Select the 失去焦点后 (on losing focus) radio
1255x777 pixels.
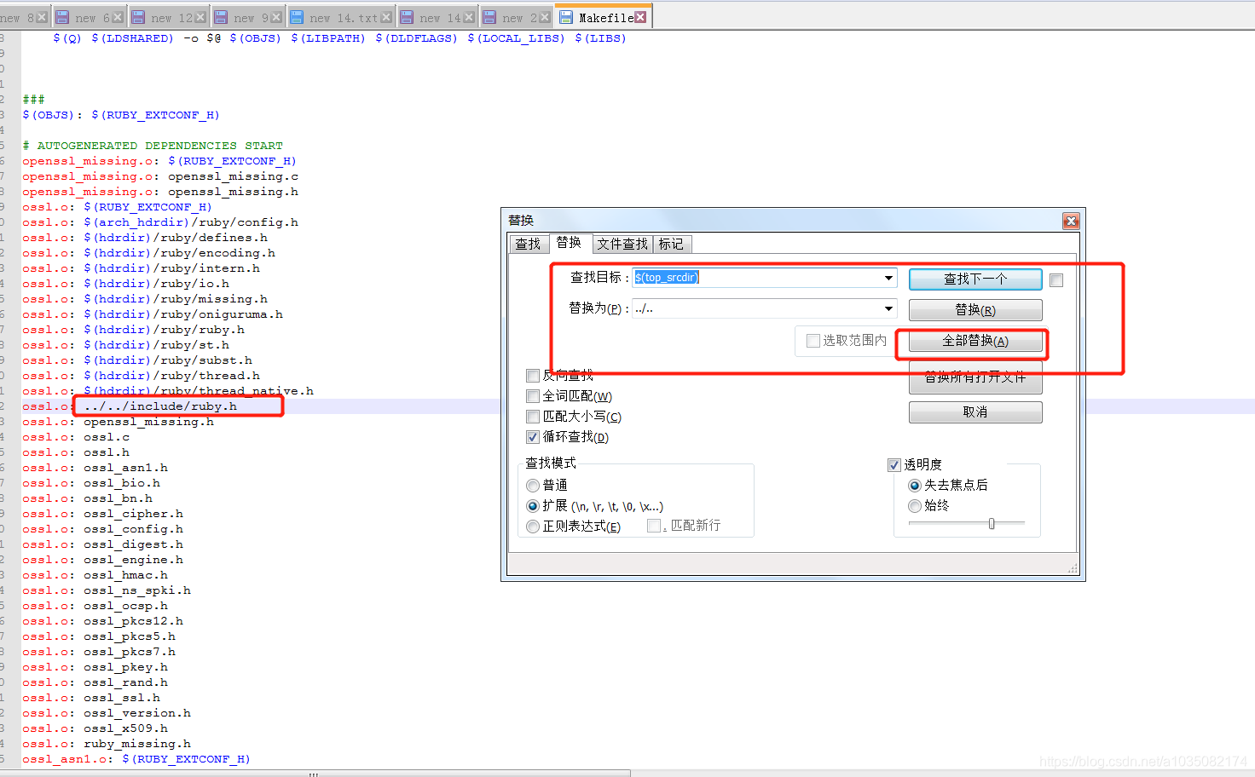click(x=915, y=485)
